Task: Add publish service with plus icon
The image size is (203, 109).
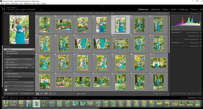Action: (x=34, y=79)
